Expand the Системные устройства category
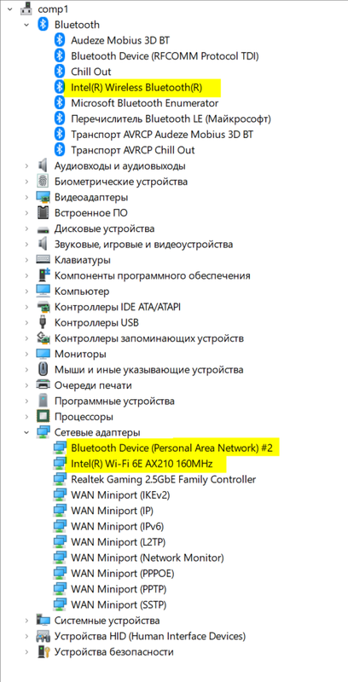 27,621
